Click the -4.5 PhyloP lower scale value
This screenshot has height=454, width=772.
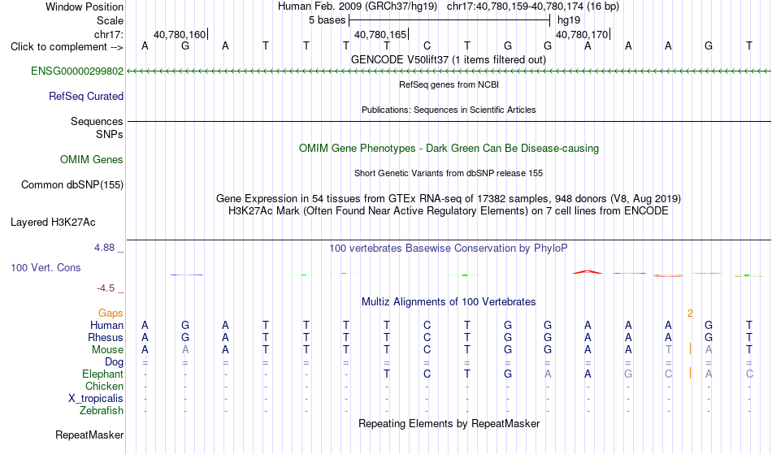pos(106,288)
